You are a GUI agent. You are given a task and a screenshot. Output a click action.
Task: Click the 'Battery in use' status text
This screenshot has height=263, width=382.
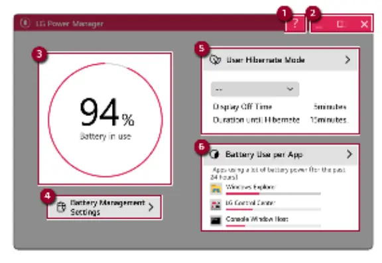pos(105,136)
